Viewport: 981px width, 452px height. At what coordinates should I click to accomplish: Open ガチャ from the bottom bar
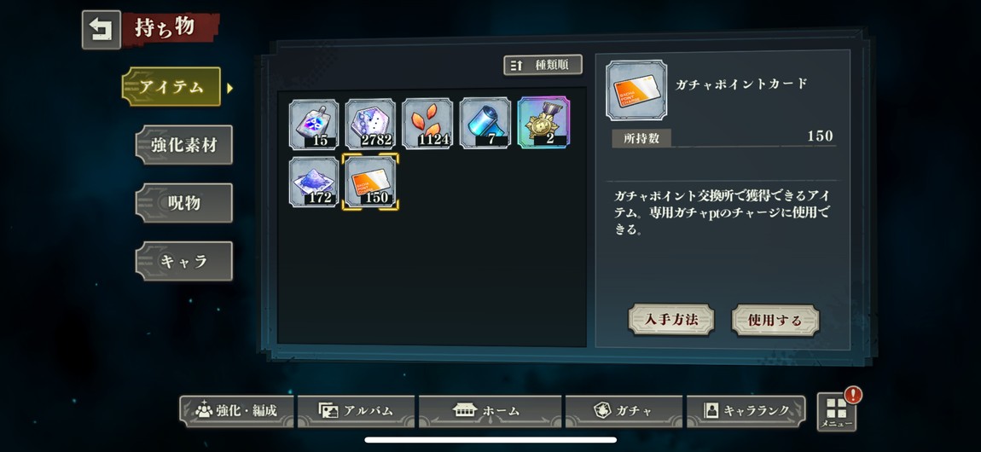click(624, 411)
